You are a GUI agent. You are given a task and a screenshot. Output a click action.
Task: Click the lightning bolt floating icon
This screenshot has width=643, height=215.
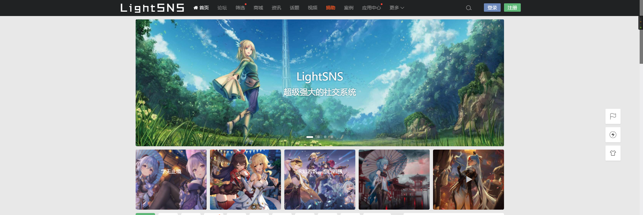pyautogui.click(x=613, y=135)
